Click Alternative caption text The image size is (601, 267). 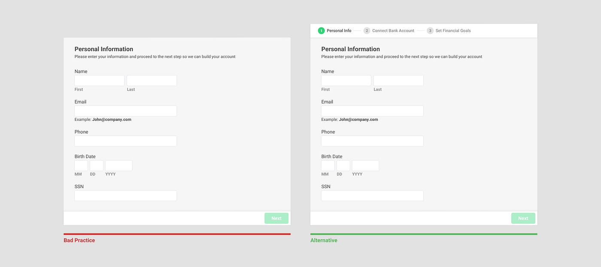pyautogui.click(x=324, y=240)
